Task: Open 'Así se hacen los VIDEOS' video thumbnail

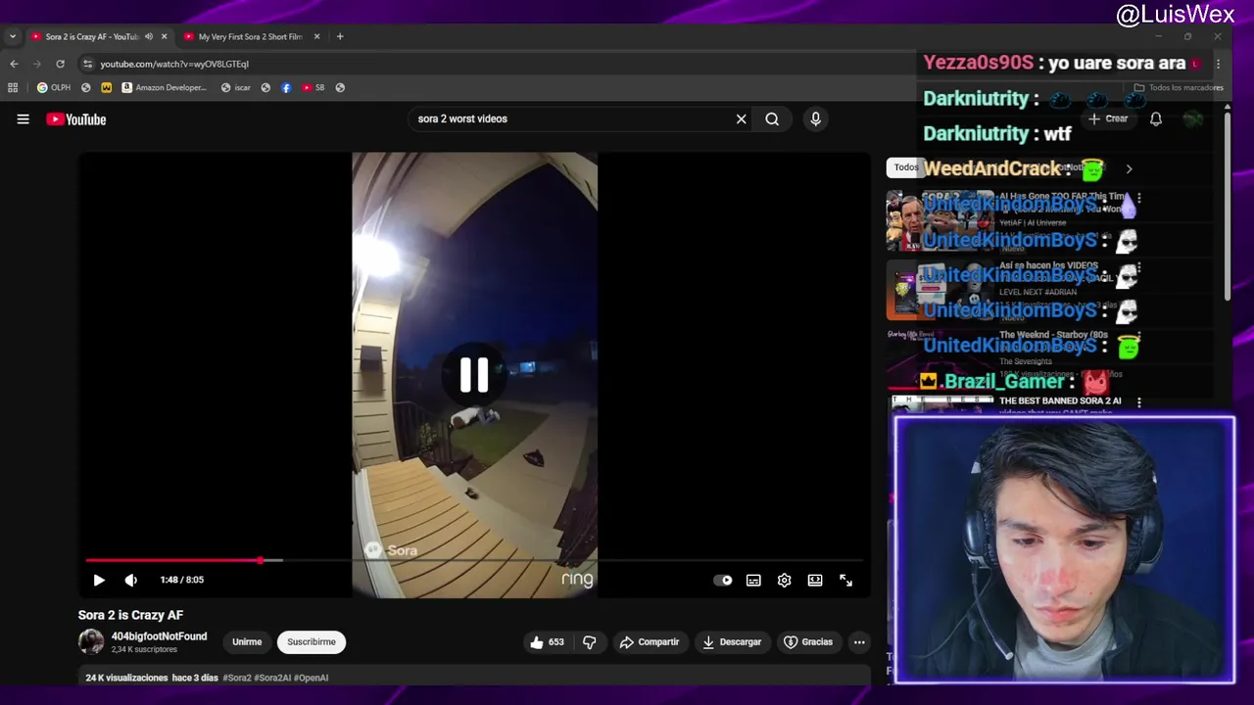Action: coord(940,290)
